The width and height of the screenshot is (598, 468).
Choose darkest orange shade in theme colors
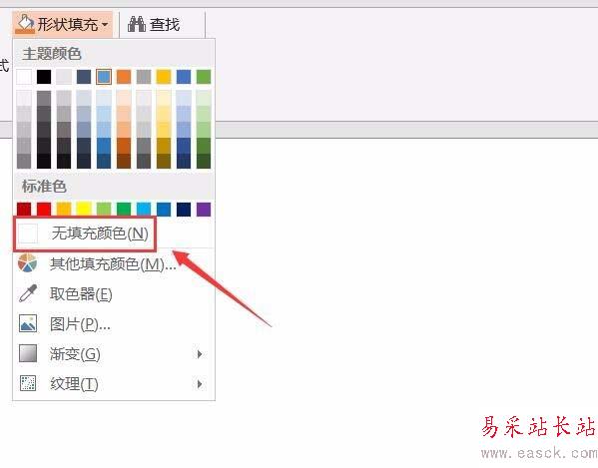tap(124, 161)
